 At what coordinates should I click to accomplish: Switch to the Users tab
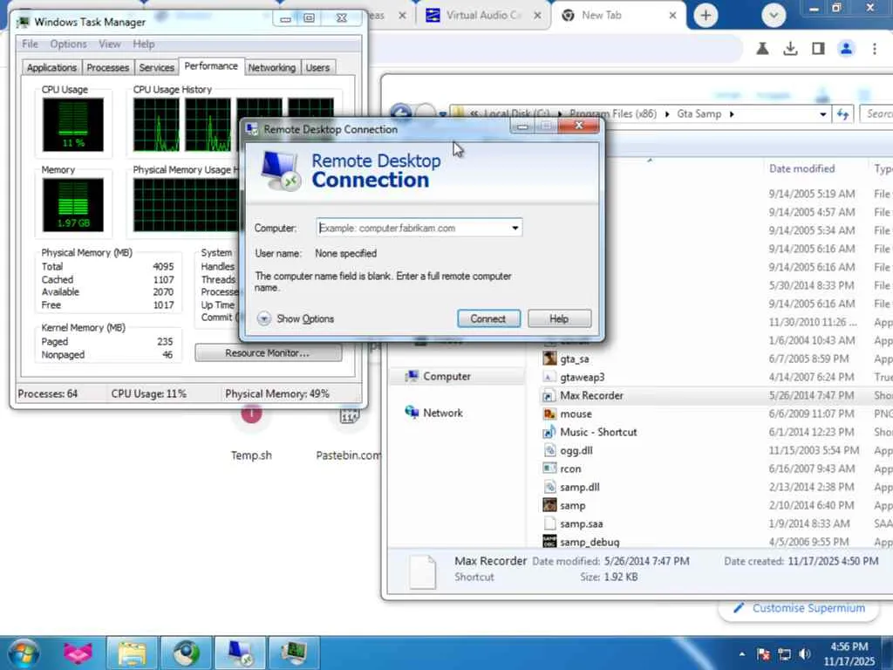[317, 68]
